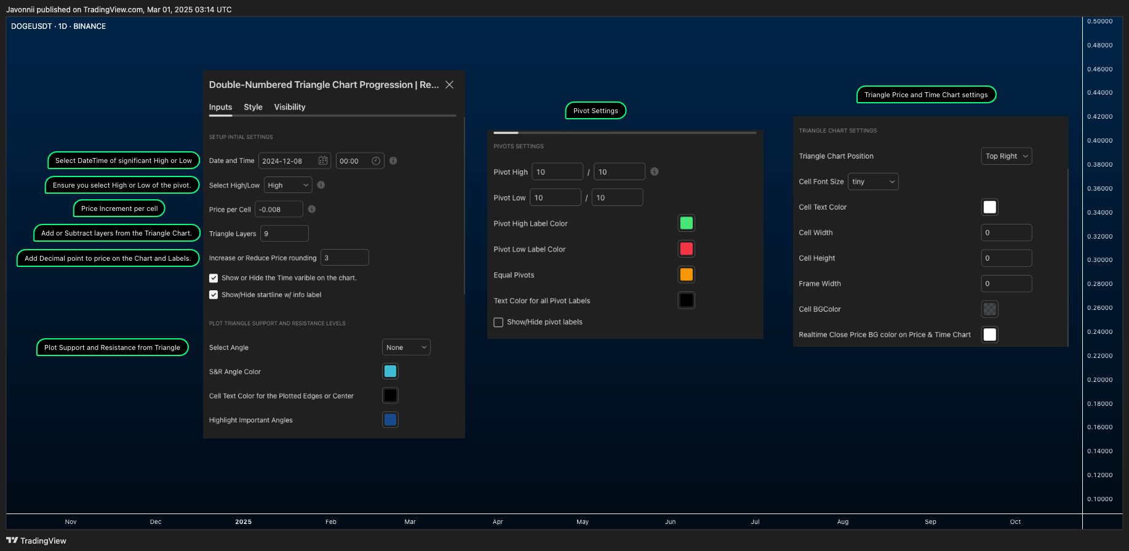
Task: Click the PIVOTS SETTINGS section header
Action: pyautogui.click(x=519, y=146)
